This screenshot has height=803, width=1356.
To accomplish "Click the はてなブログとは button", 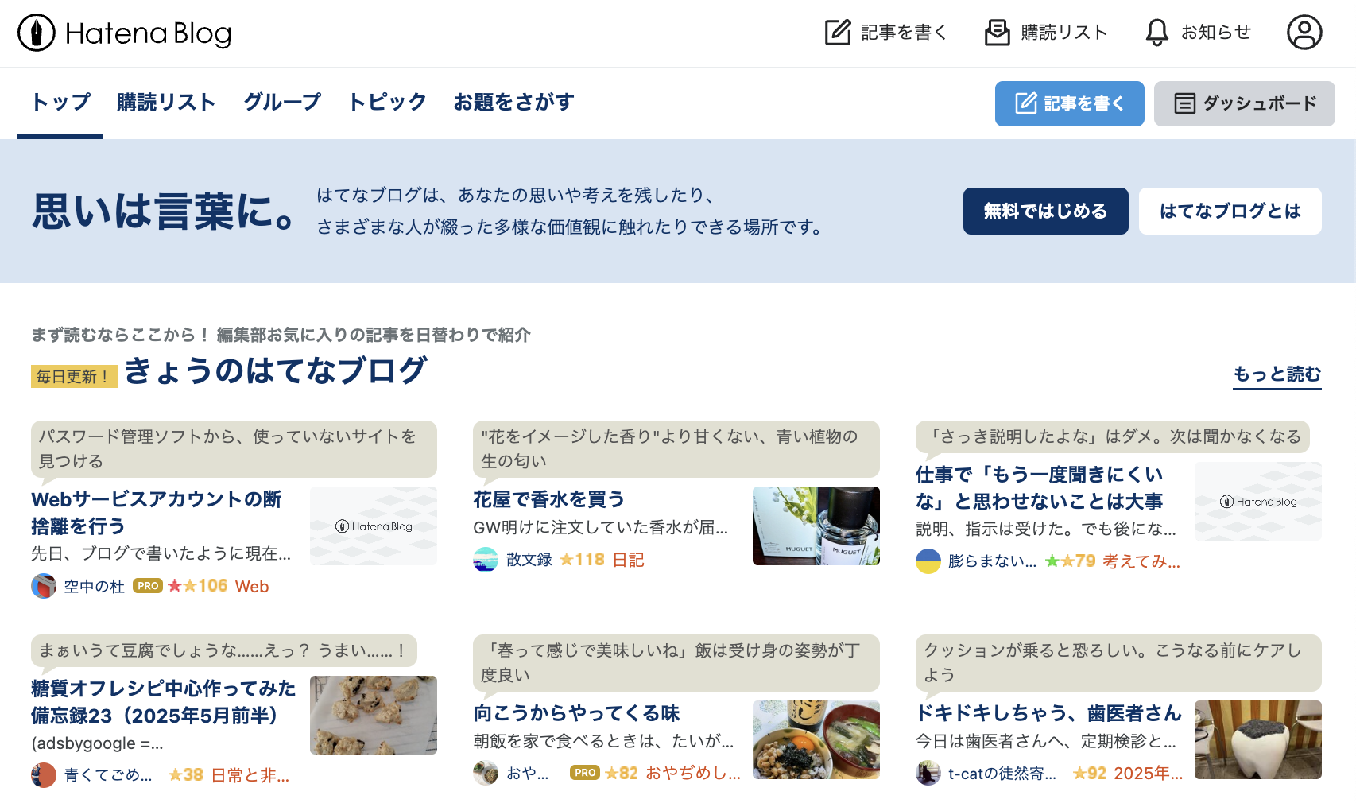I will coord(1230,211).
